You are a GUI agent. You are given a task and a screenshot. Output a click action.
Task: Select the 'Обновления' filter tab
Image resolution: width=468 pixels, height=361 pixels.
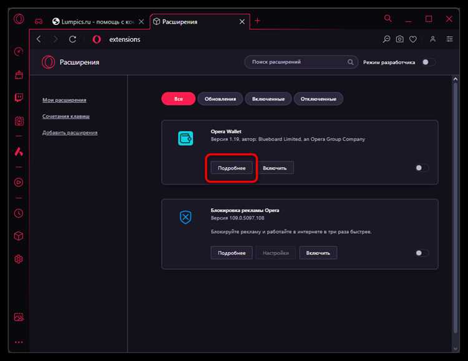(220, 99)
